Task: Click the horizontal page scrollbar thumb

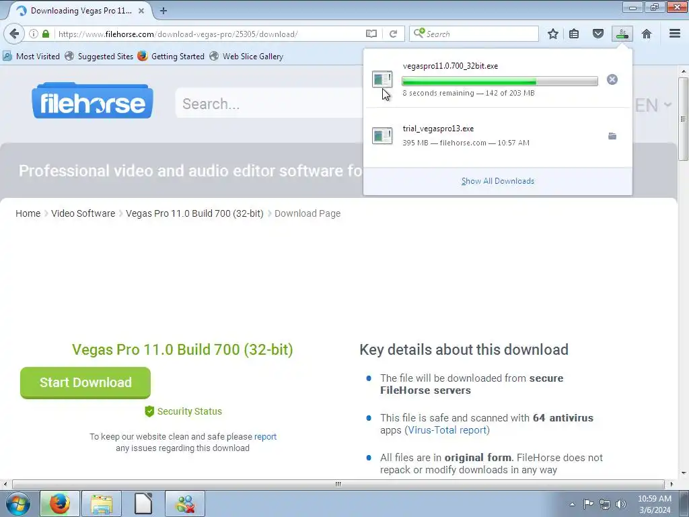Action: [338, 484]
